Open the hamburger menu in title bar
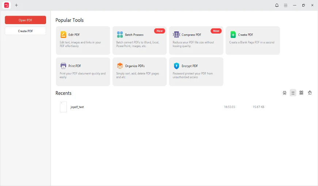Image resolution: width=318 pixels, height=186 pixels. click(x=285, y=5)
